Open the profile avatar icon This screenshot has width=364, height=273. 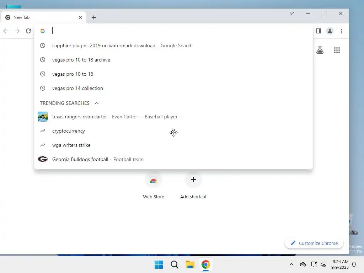click(330, 31)
